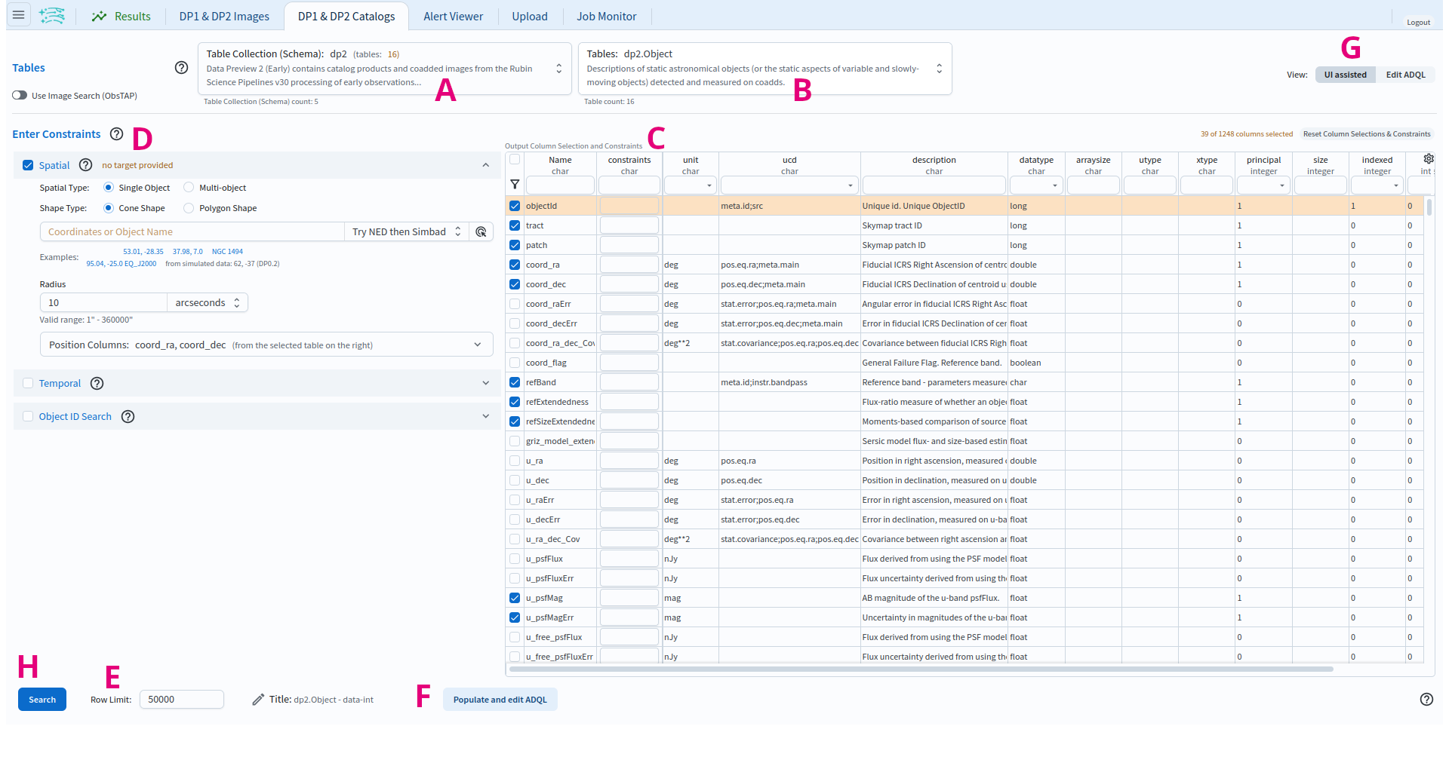Uncheck the objectId column checkbox
The height and width of the screenshot is (769, 1449).
(515, 206)
